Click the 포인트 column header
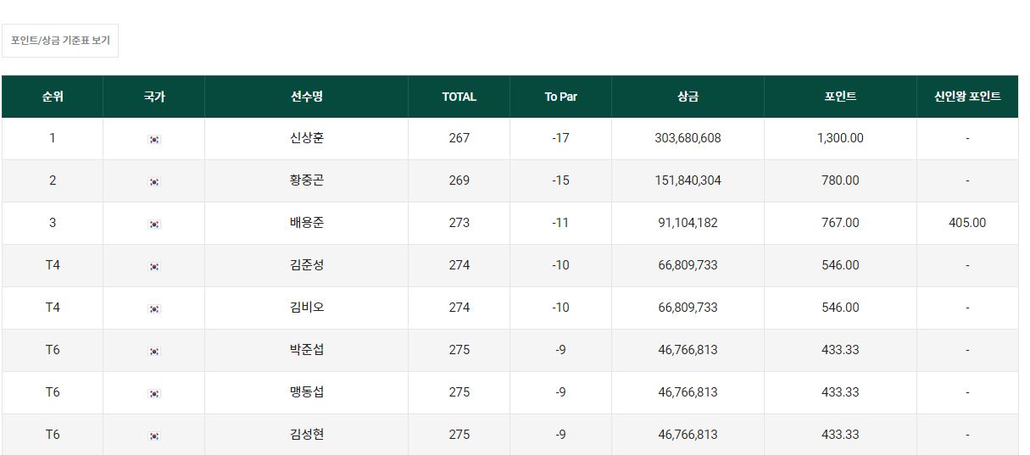 (841, 97)
